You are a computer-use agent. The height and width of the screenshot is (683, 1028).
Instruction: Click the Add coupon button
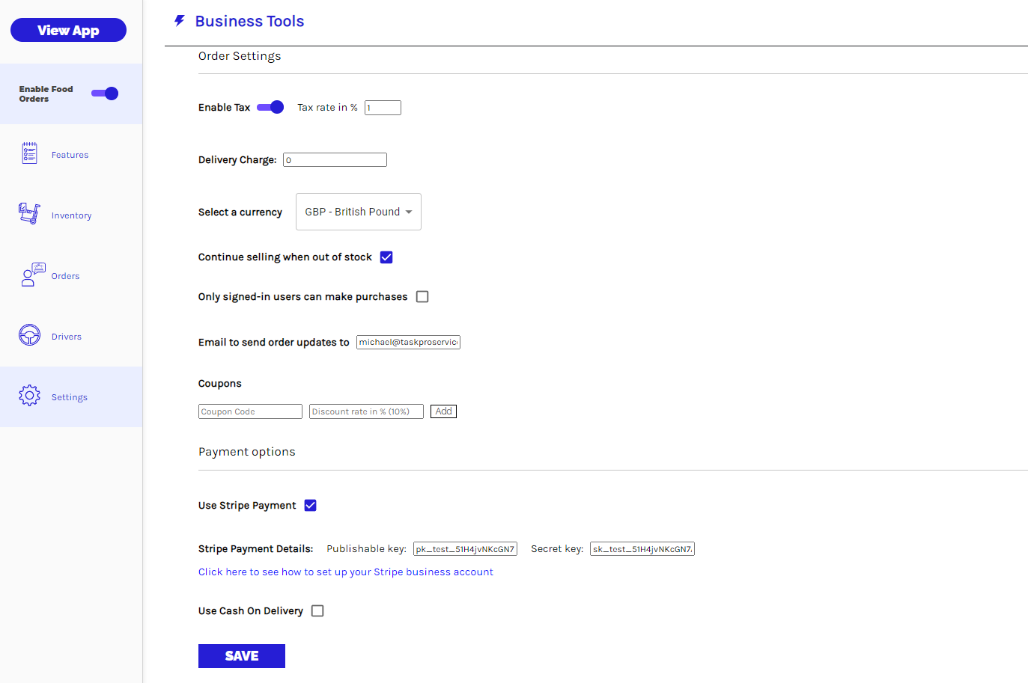443,411
